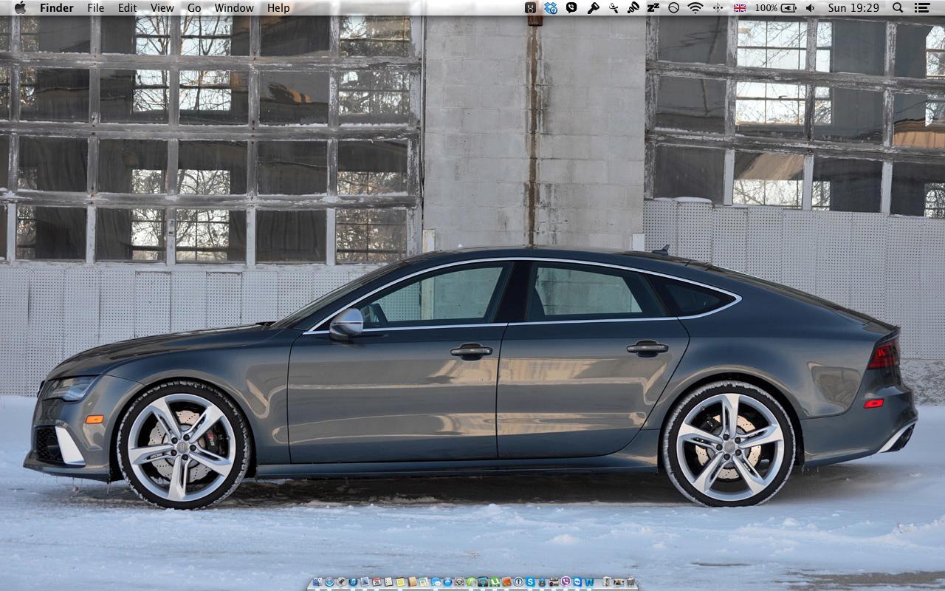945x591 pixels.
Task: Open the Edit menu
Action: coord(127,7)
